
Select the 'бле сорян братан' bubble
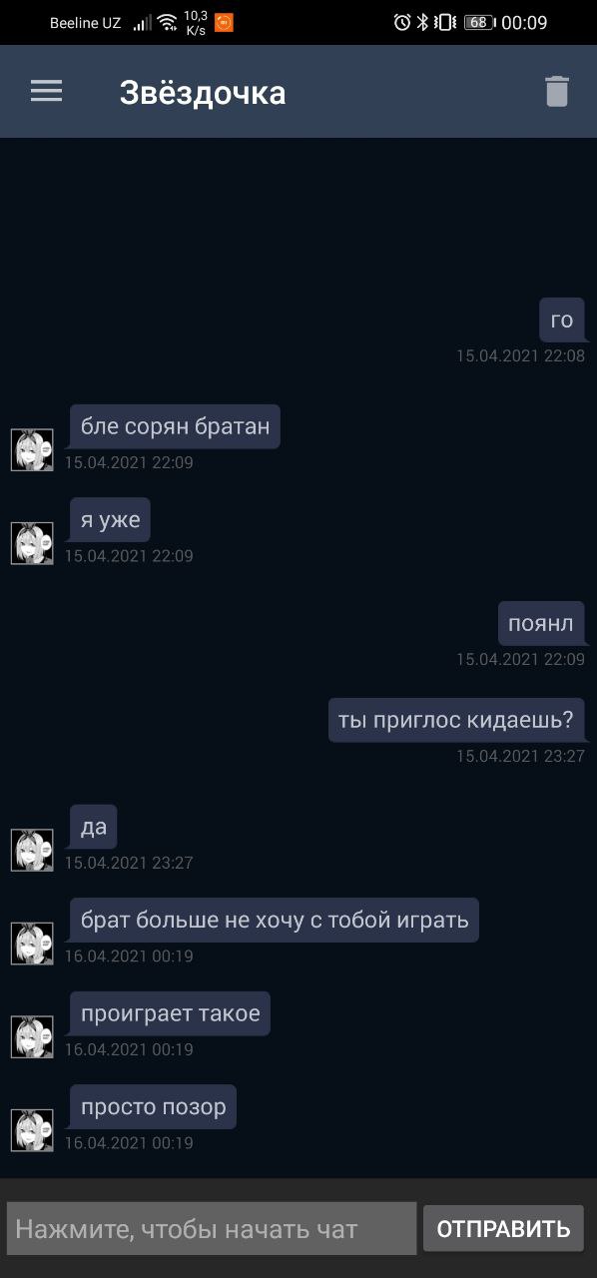pyautogui.click(x=175, y=426)
